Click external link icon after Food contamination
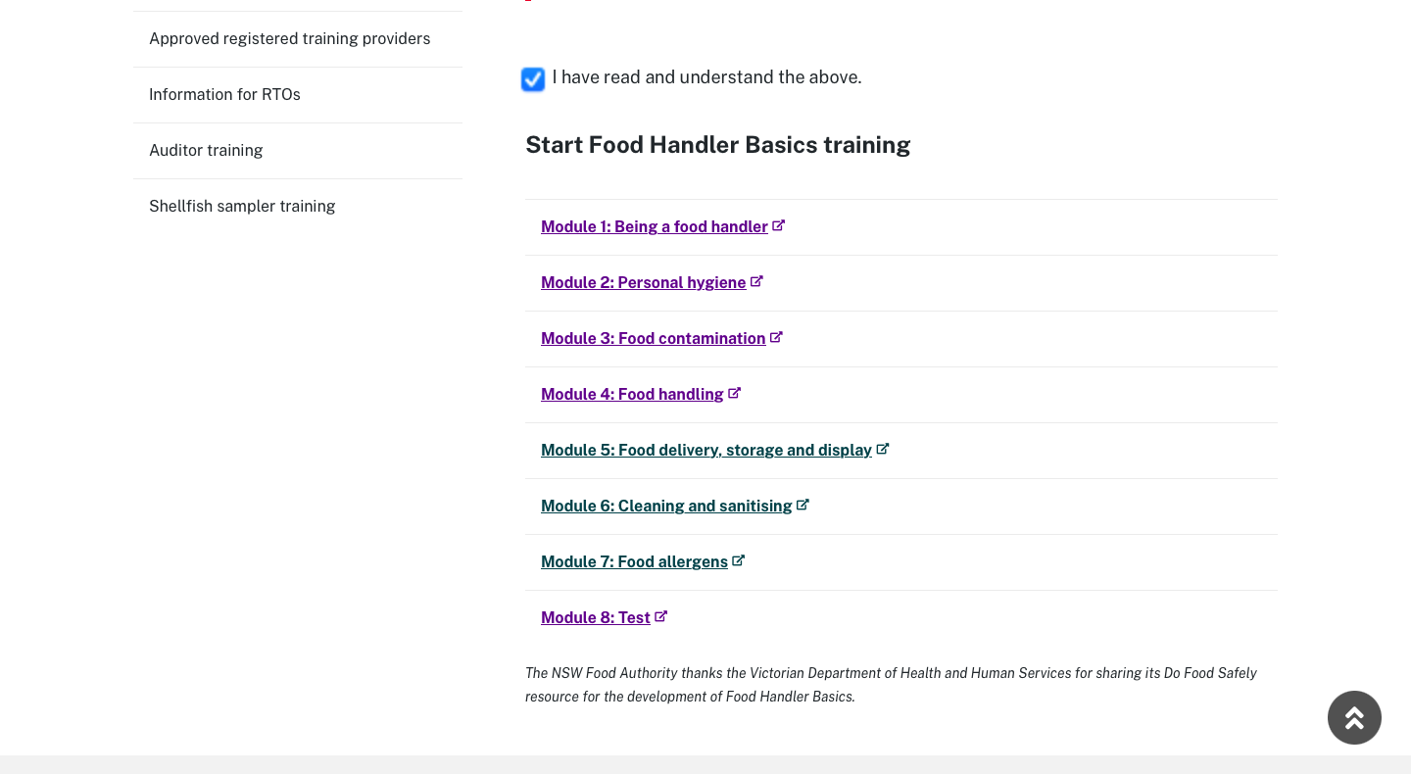 (776, 337)
